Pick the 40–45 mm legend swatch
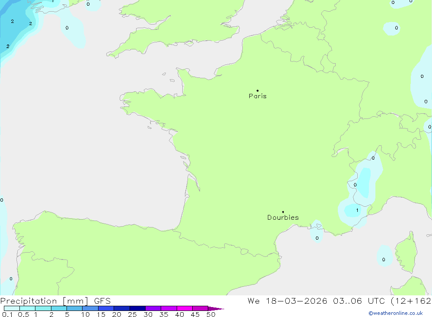 [x=184, y=308]
